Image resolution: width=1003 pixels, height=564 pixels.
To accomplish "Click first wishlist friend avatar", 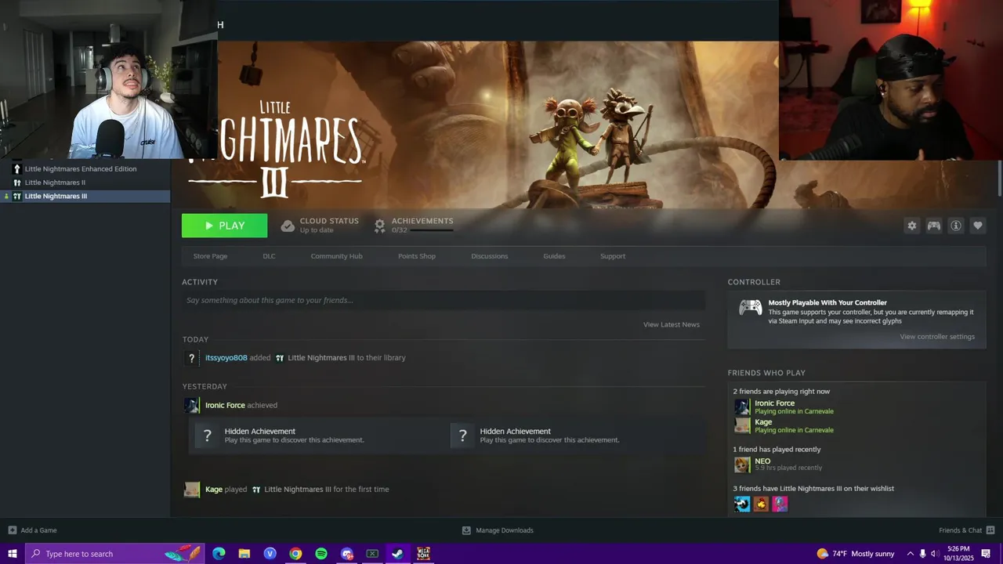I will 742,504.
